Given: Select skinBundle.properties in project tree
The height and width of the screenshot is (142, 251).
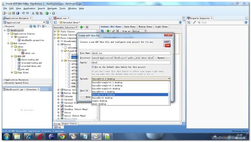Looking at the screenshot, I should coord(33,40).
